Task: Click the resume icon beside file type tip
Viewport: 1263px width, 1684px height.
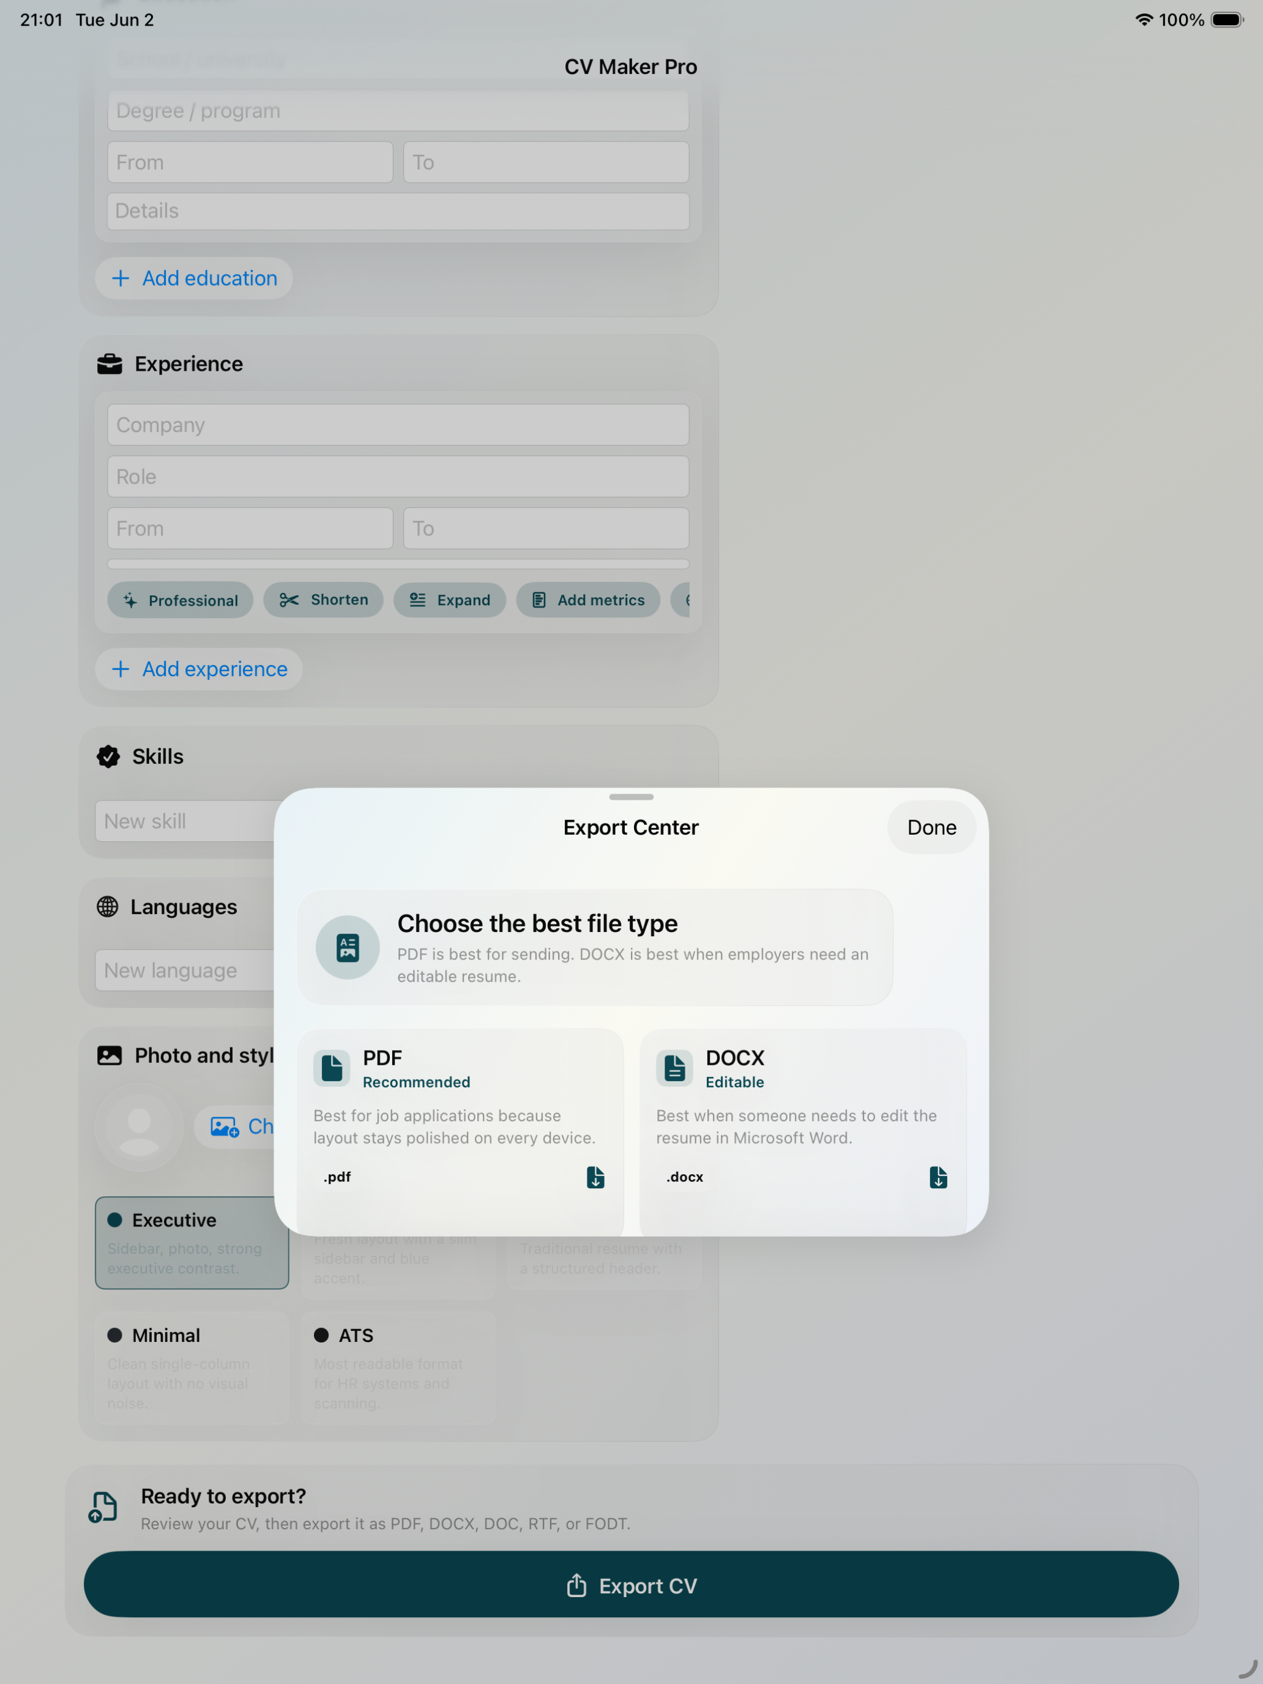Action: (348, 947)
